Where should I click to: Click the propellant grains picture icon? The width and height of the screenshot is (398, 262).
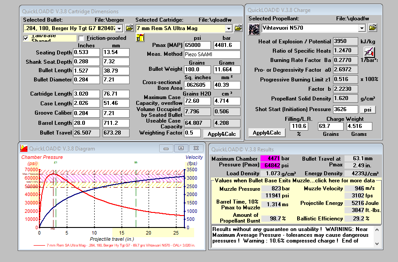254,29
